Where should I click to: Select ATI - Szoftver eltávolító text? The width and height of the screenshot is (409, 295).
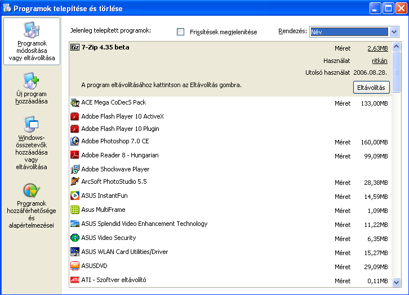[x=114, y=280]
